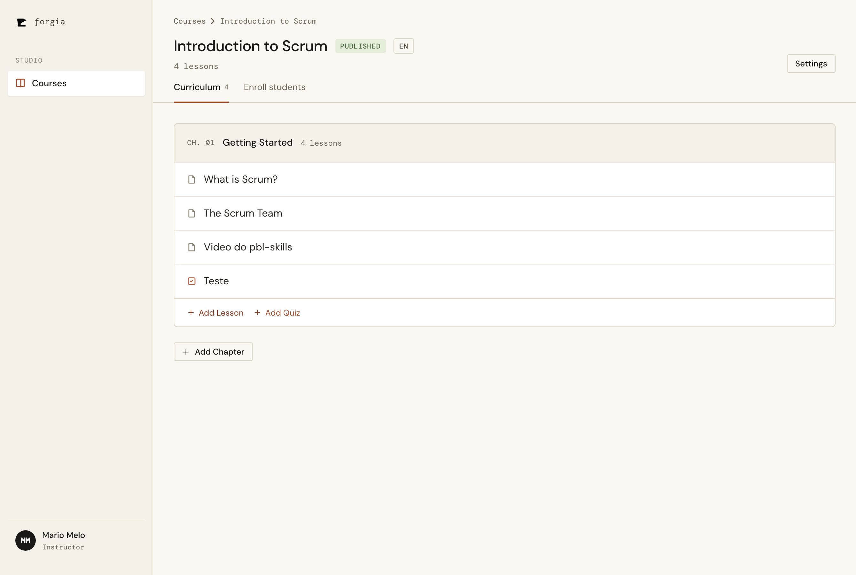Click the STUDIO section label

[x=29, y=60]
